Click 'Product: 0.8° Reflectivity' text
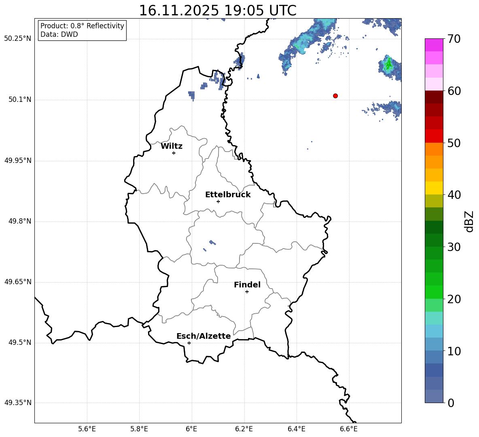The width and height of the screenshot is (479, 437). [82, 26]
